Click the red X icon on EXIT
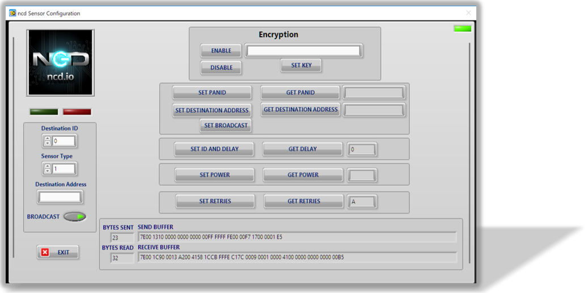Image resolution: width=588 pixels, height=293 pixels. click(45, 253)
